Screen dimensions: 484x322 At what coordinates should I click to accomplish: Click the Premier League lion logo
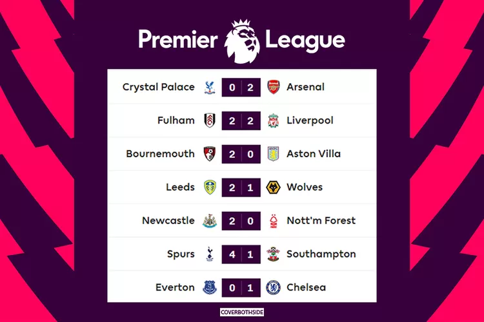242,39
